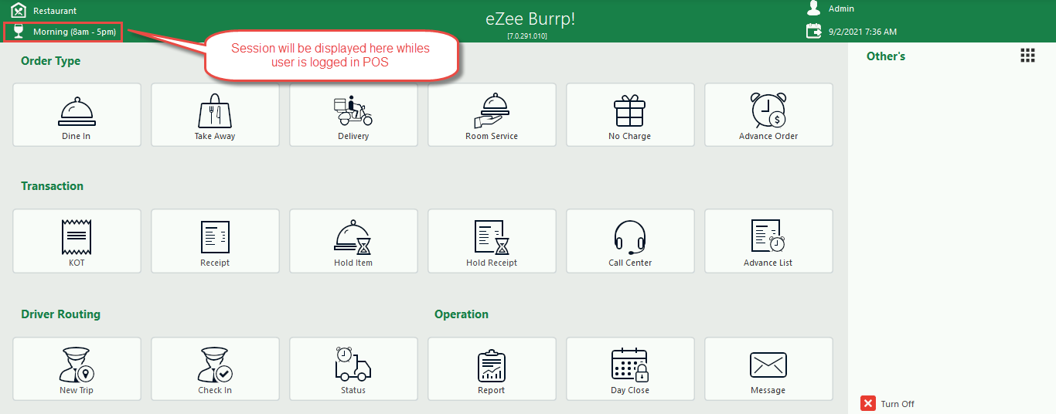Click the grid menu icon beside Other's

pyautogui.click(x=1027, y=56)
